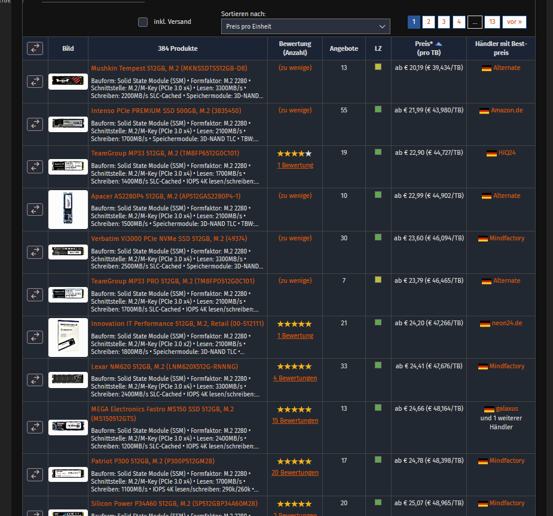Add Mushkin Tempest 512GB to comparison
The width and height of the screenshot is (553, 516).
tap(35, 81)
